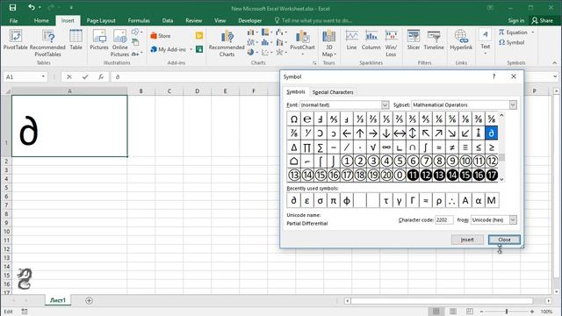Choose recently used alpha symbol
This screenshot has width=562, height=316.
(x=478, y=200)
